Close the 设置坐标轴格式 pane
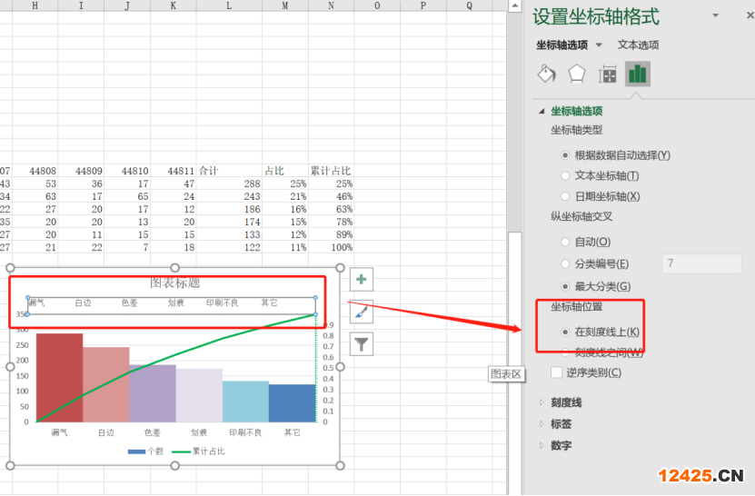755x496 pixels. point(740,16)
